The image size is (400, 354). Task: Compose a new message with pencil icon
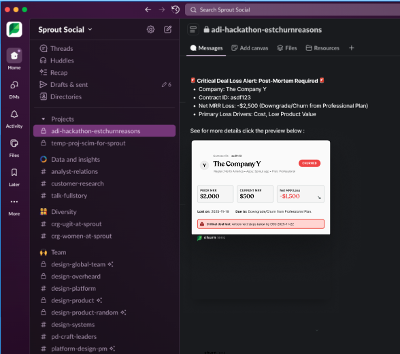pyautogui.click(x=167, y=30)
